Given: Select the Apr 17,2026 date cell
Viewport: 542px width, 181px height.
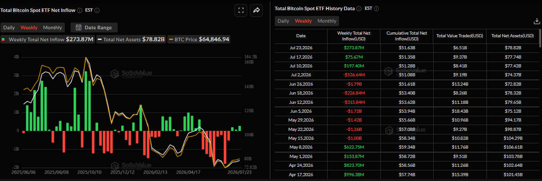Looking at the screenshot, I should point(301,174).
